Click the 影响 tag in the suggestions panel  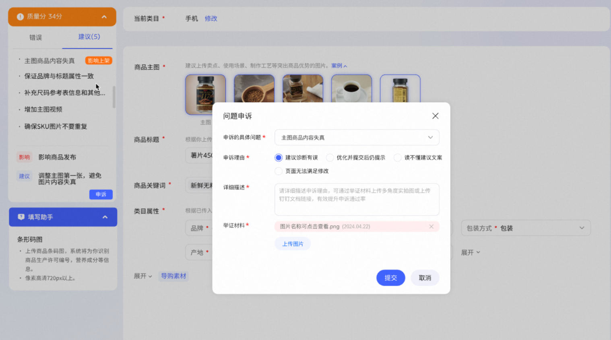[x=24, y=157]
